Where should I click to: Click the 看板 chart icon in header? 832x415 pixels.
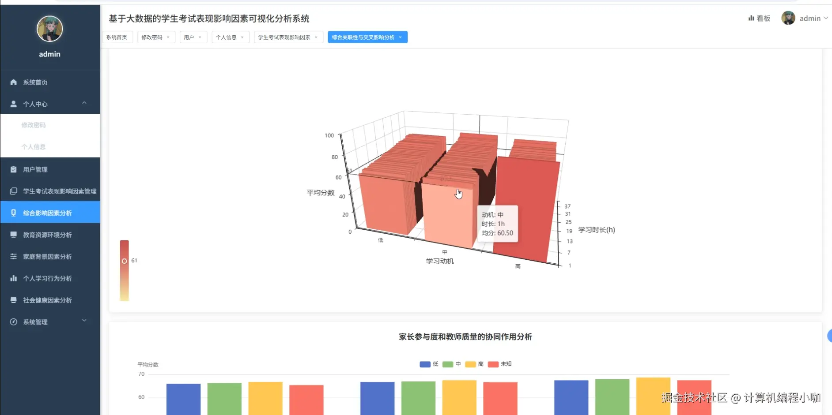coord(751,18)
